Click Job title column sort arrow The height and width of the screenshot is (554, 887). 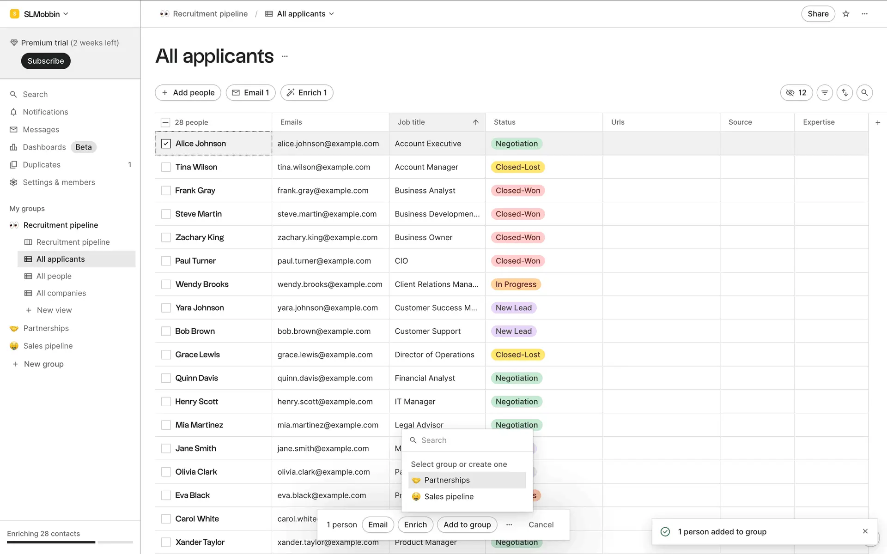coord(475,122)
